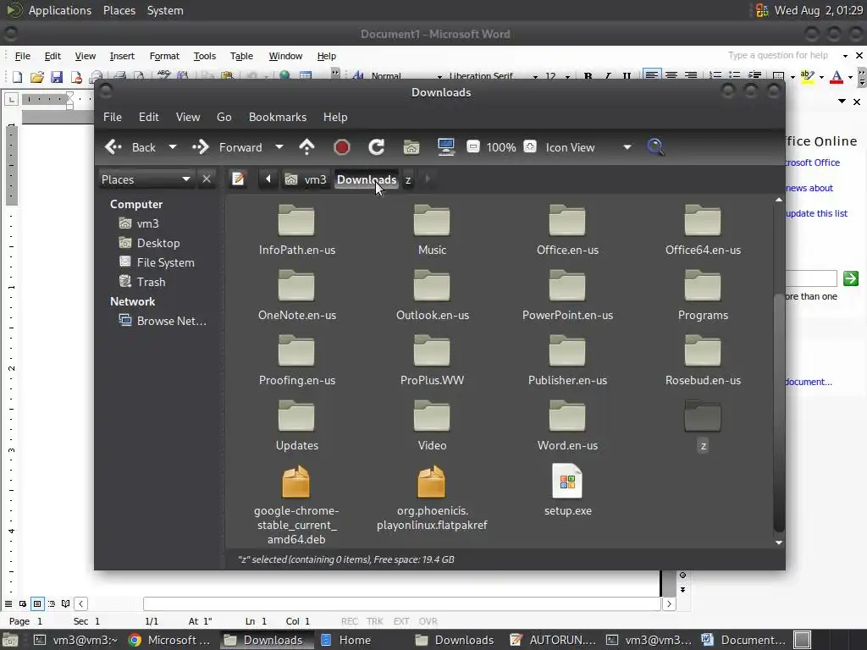Select the setup.exe file

click(567, 490)
